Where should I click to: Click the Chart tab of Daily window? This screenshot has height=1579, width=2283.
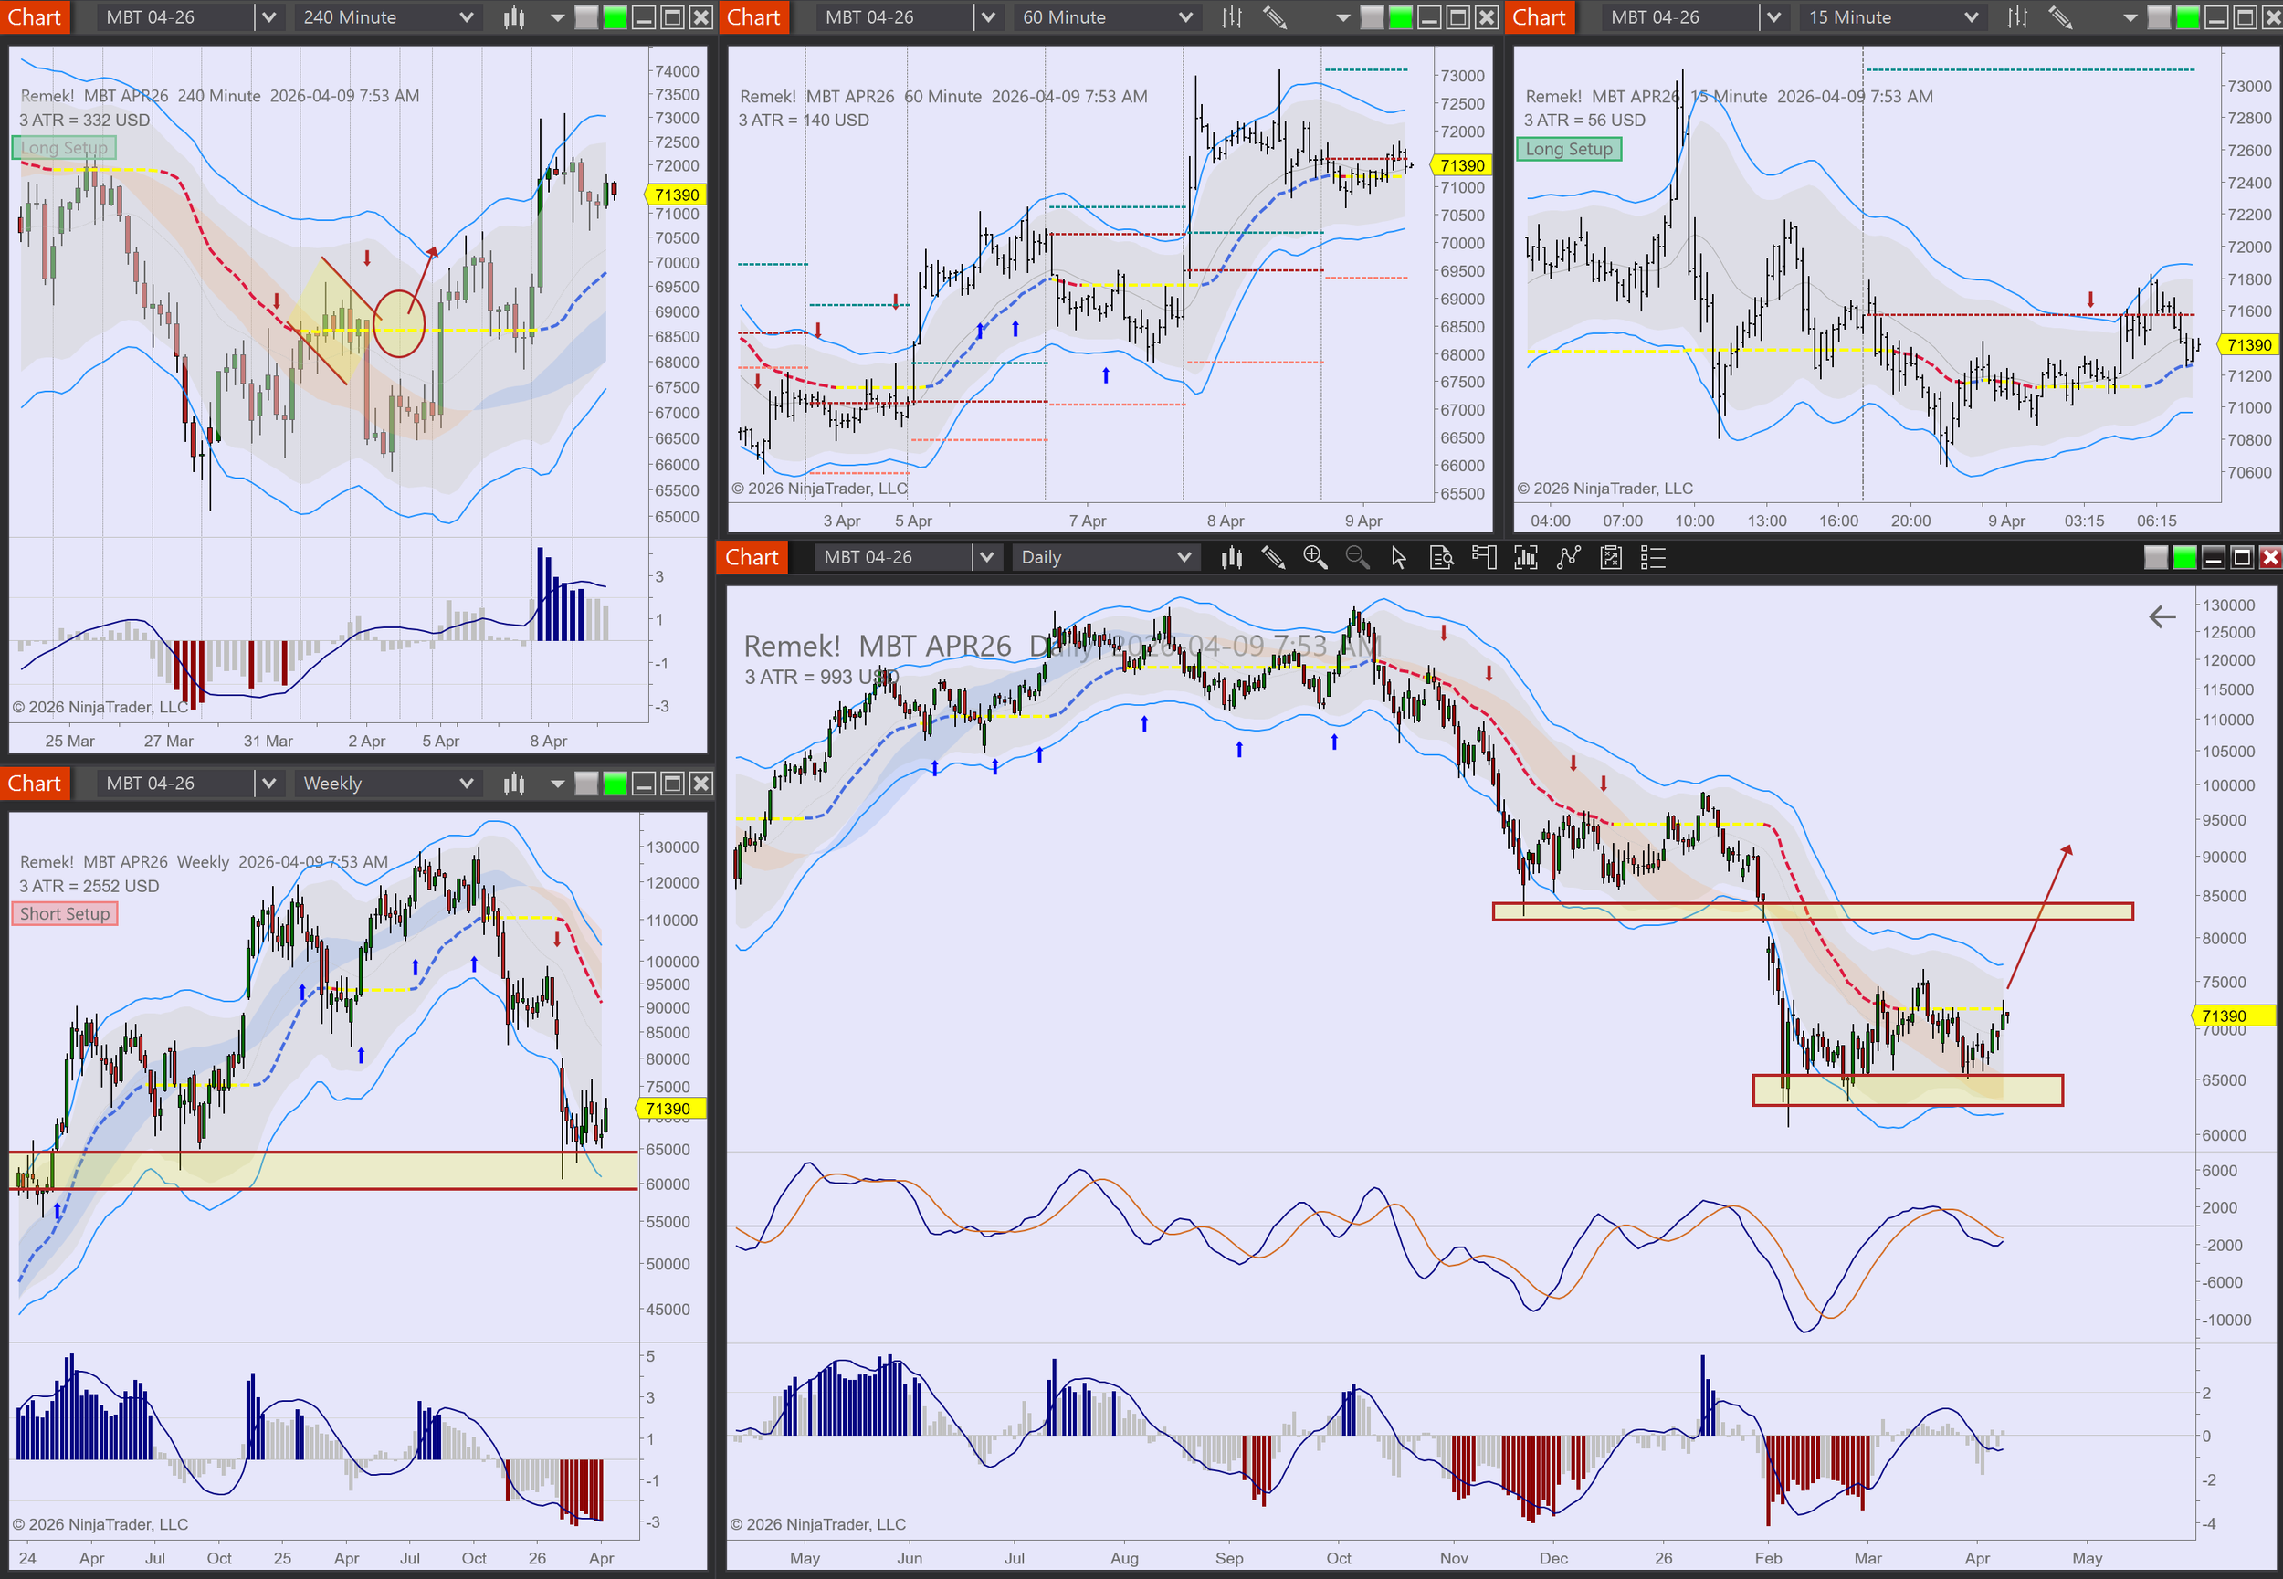[752, 558]
